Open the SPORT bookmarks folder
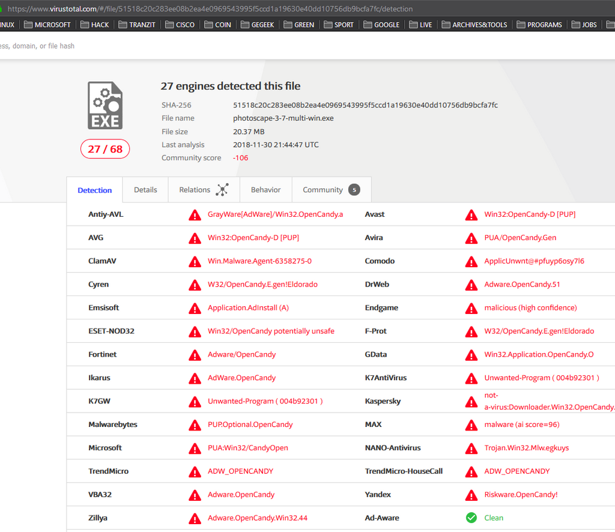 pos(339,25)
